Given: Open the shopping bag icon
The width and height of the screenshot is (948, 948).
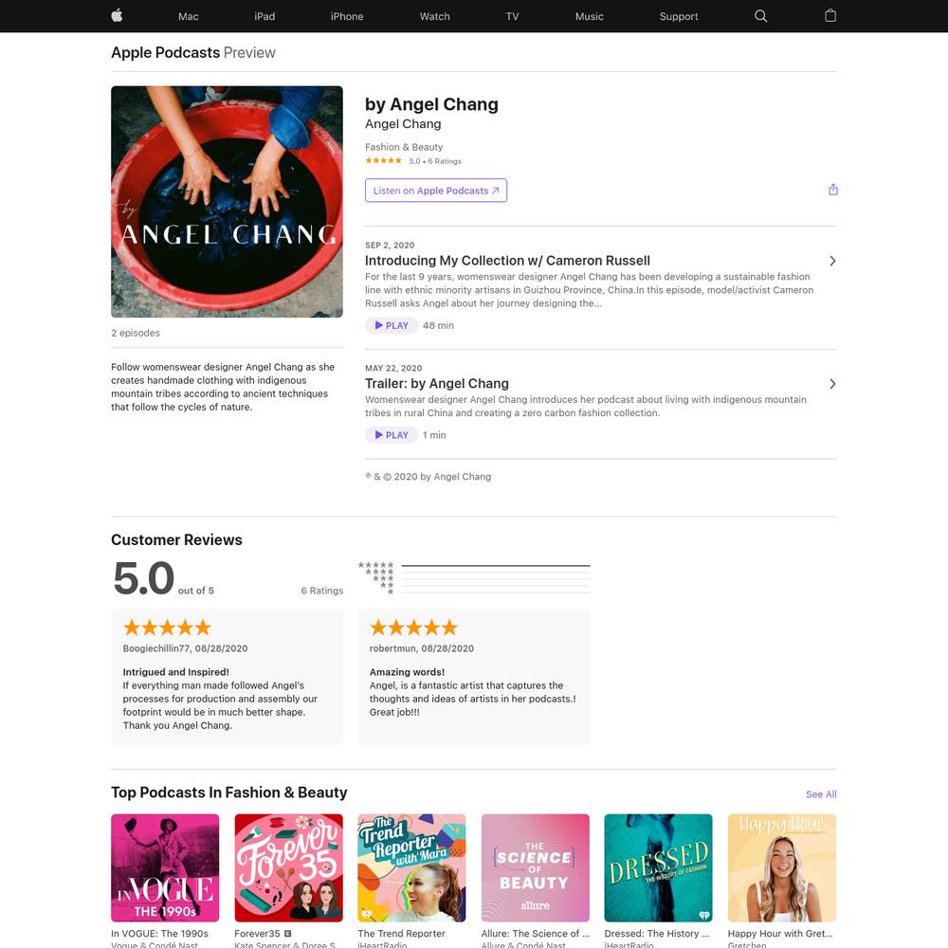Looking at the screenshot, I should point(830,16).
